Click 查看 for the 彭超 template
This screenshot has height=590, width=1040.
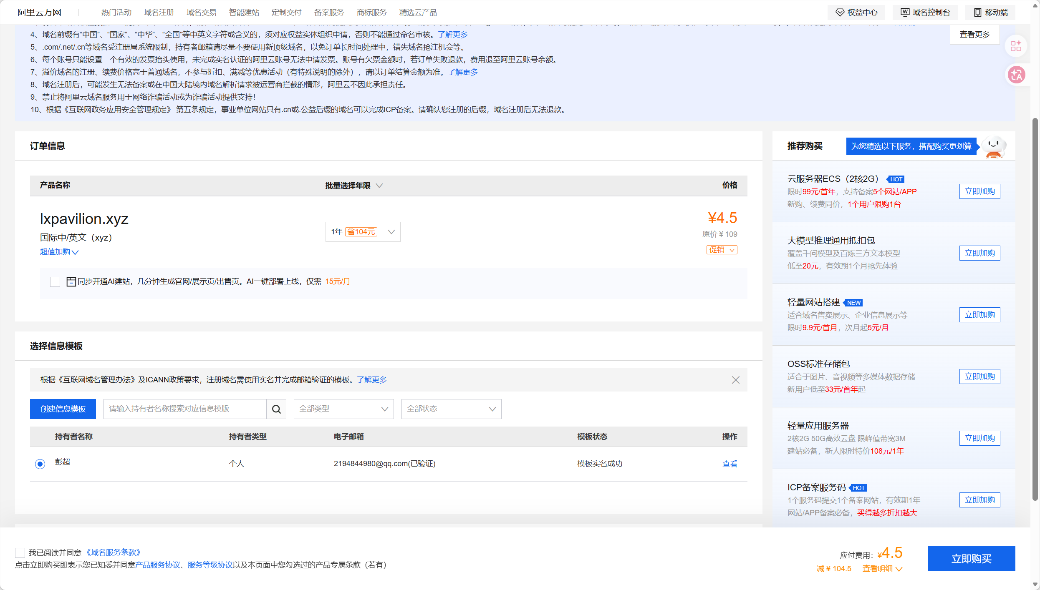[x=730, y=464]
